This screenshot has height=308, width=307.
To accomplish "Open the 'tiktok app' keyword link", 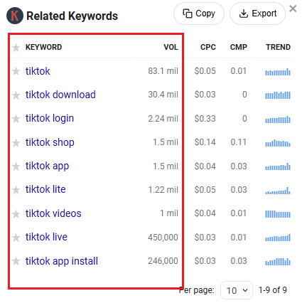I will pyautogui.click(x=48, y=166).
